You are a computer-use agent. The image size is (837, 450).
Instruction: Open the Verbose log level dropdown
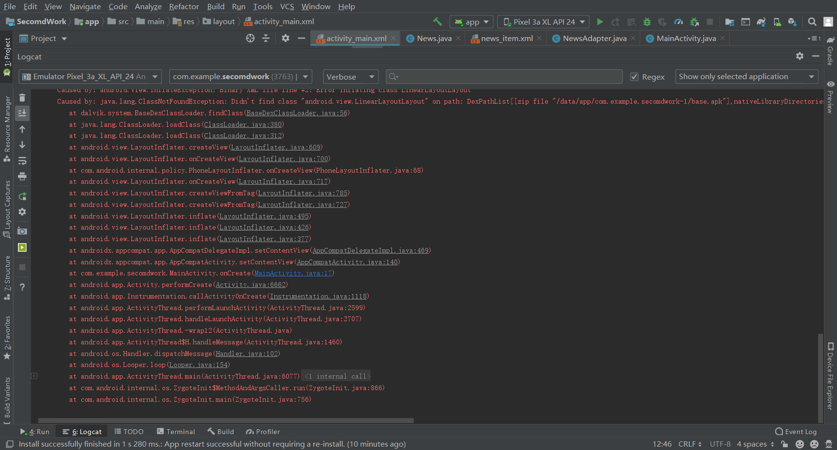350,77
